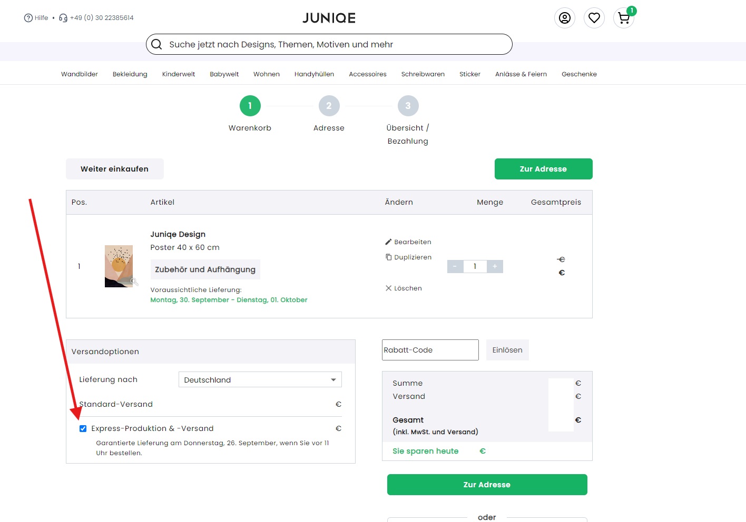Open the Anlässe & Feiern menu
Screen dimensions: 746x522
tap(521, 74)
